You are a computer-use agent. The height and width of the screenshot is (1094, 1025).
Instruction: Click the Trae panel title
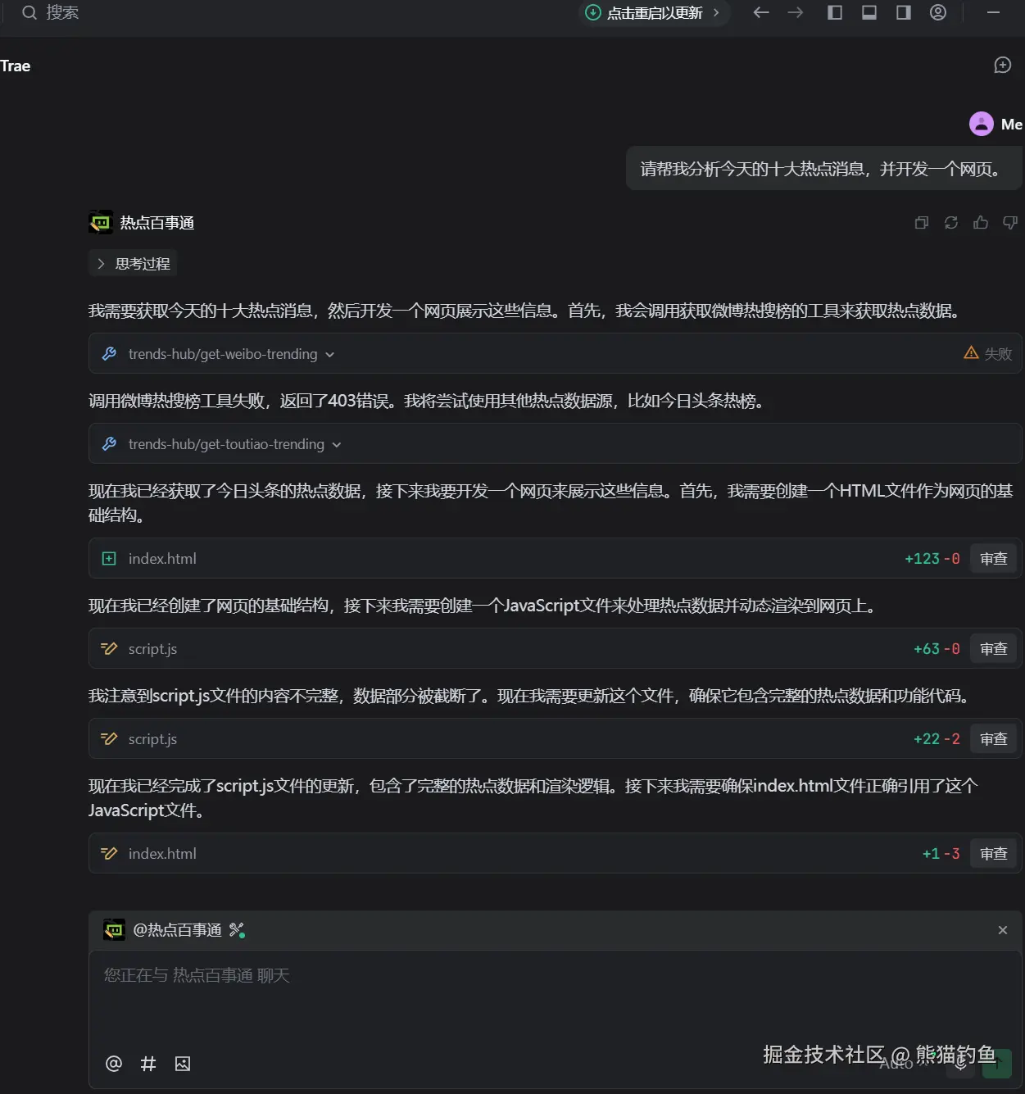point(16,66)
